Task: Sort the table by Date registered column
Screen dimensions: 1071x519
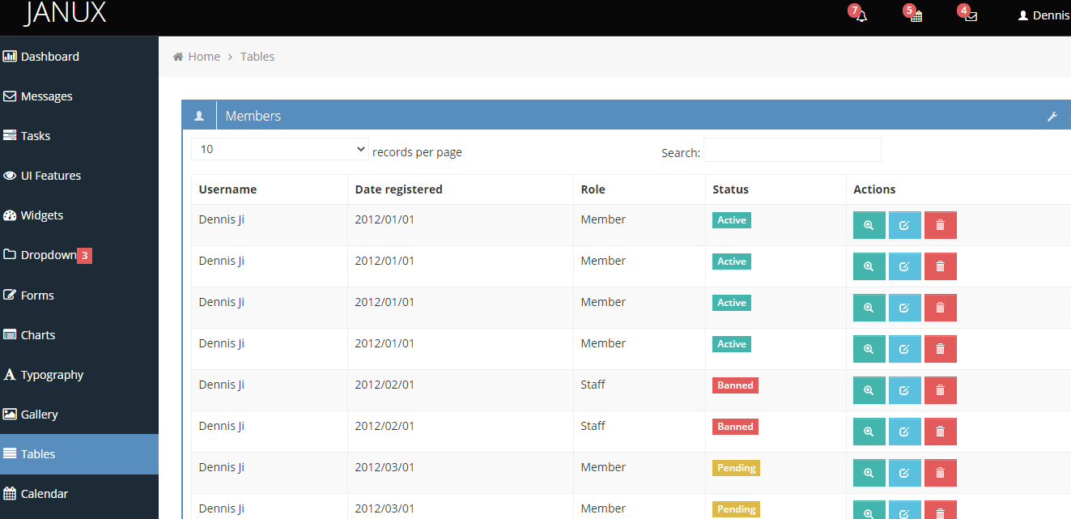Action: [x=397, y=189]
